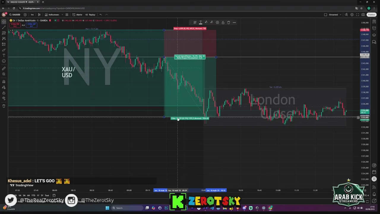This screenshot has width=380, height=214.
Task: Open the patterns drawing tools
Action: [x=4, y=39]
